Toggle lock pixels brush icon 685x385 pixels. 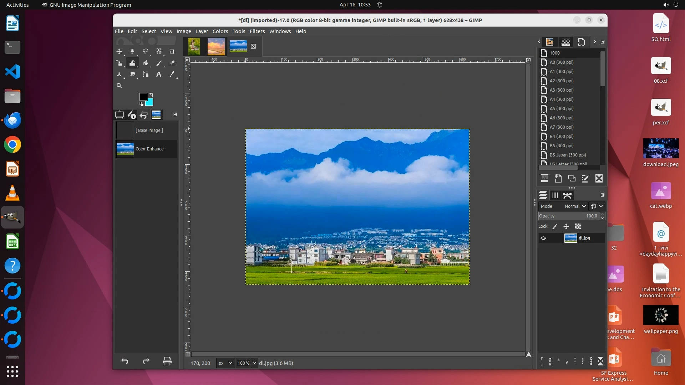[x=555, y=226]
